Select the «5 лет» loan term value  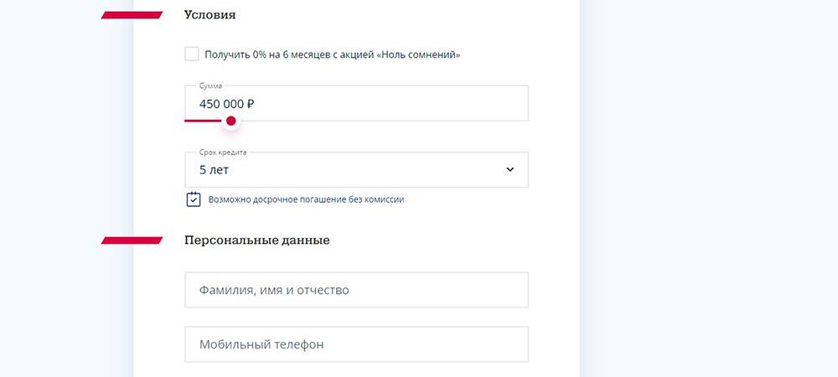click(215, 170)
